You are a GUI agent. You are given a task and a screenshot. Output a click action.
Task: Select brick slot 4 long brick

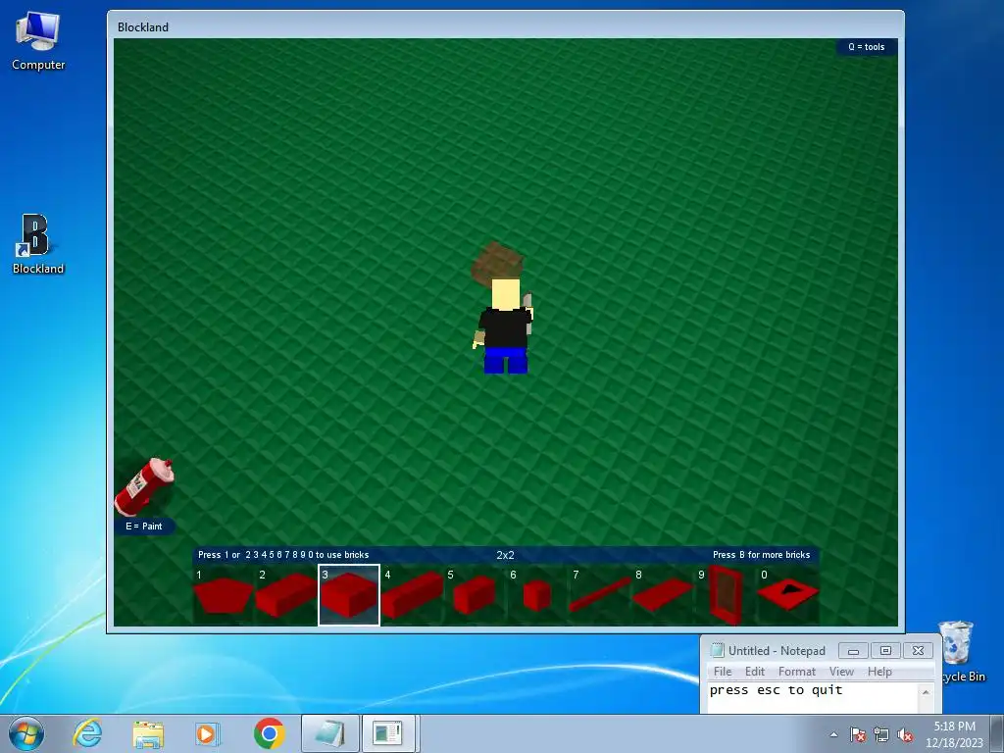click(x=412, y=595)
